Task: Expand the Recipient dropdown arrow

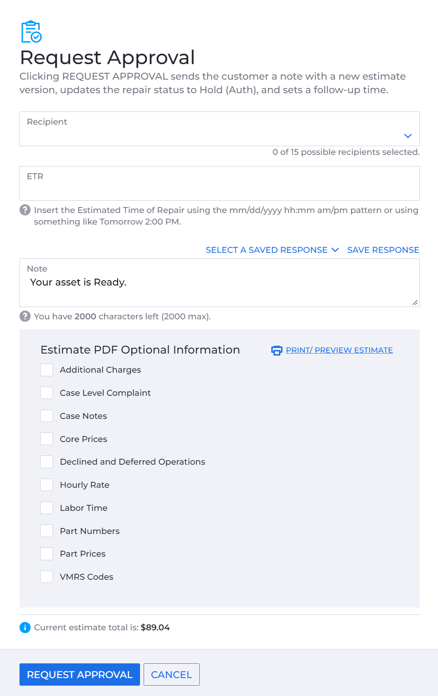Action: click(408, 136)
